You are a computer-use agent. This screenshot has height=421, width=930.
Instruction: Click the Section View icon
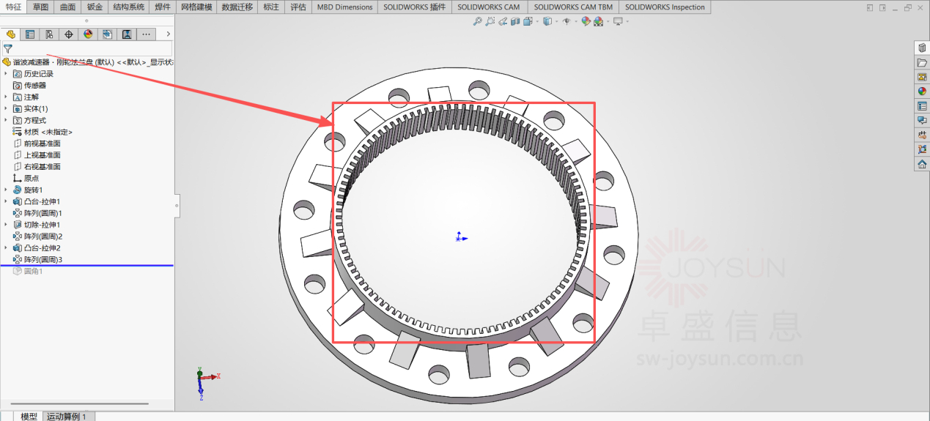[515, 22]
